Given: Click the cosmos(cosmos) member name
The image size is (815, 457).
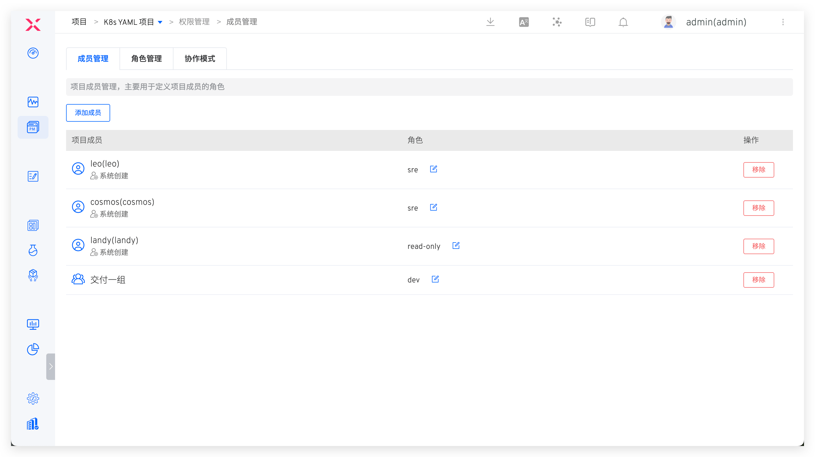Looking at the screenshot, I should (123, 202).
